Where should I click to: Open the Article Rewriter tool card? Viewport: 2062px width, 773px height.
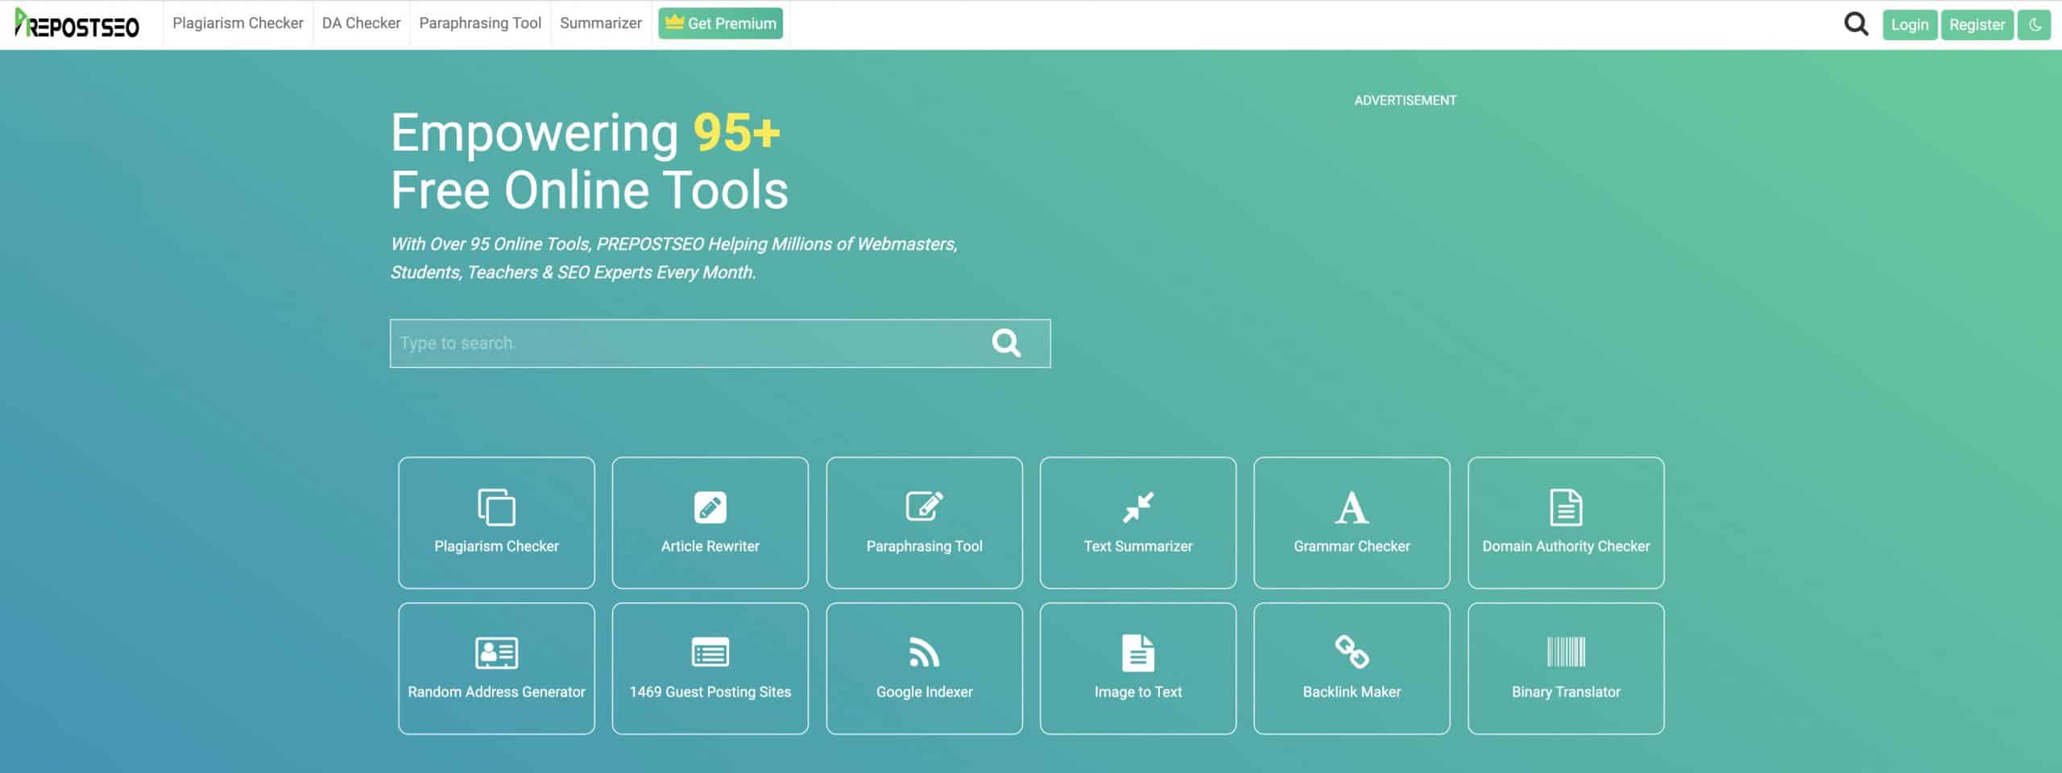click(710, 523)
